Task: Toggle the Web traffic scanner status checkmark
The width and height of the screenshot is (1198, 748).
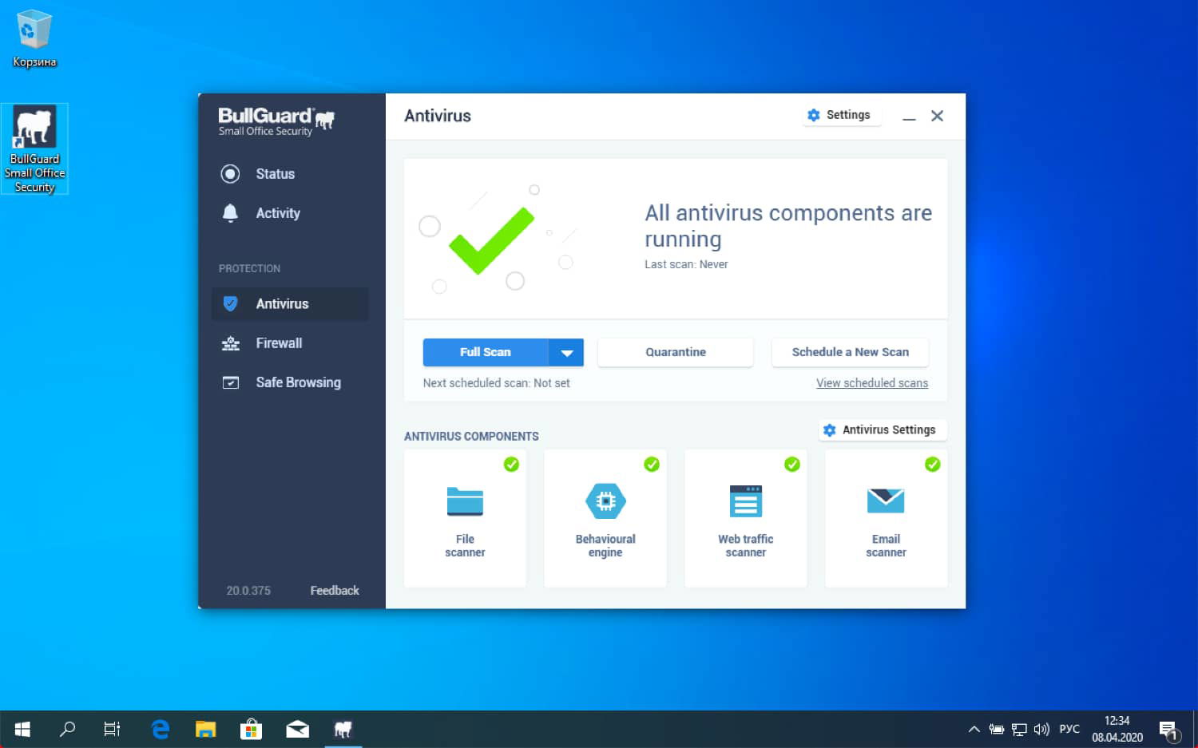Action: [792, 464]
